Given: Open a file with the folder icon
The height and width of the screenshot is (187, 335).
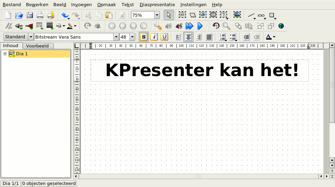Looking at the screenshot, I should (19, 15).
